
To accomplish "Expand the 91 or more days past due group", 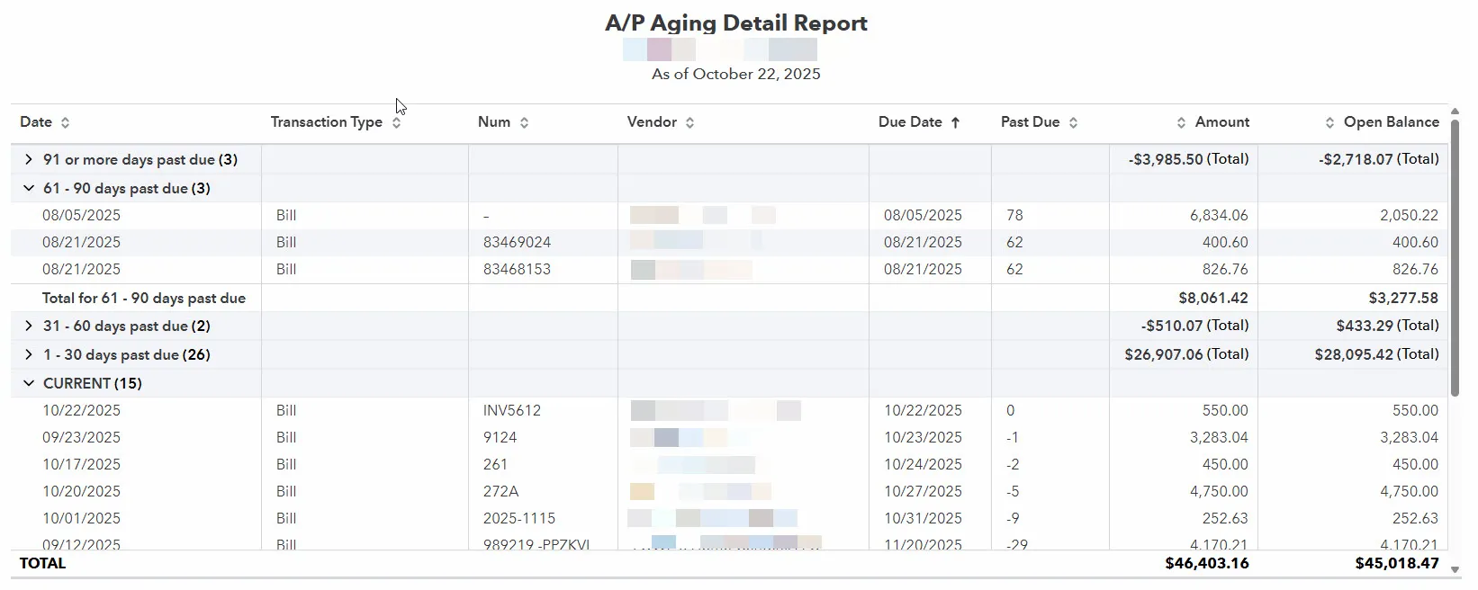I will point(29,159).
